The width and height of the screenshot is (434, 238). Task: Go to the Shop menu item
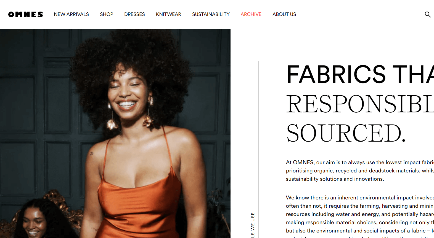click(x=107, y=14)
